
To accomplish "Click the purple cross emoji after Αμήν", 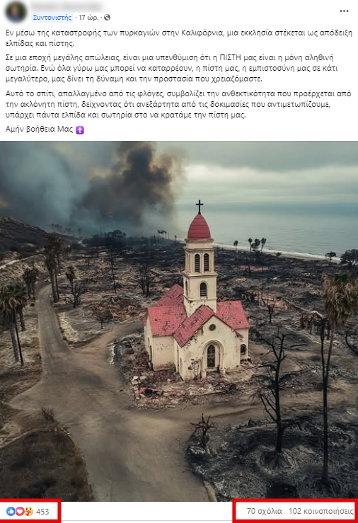I will (80, 130).
